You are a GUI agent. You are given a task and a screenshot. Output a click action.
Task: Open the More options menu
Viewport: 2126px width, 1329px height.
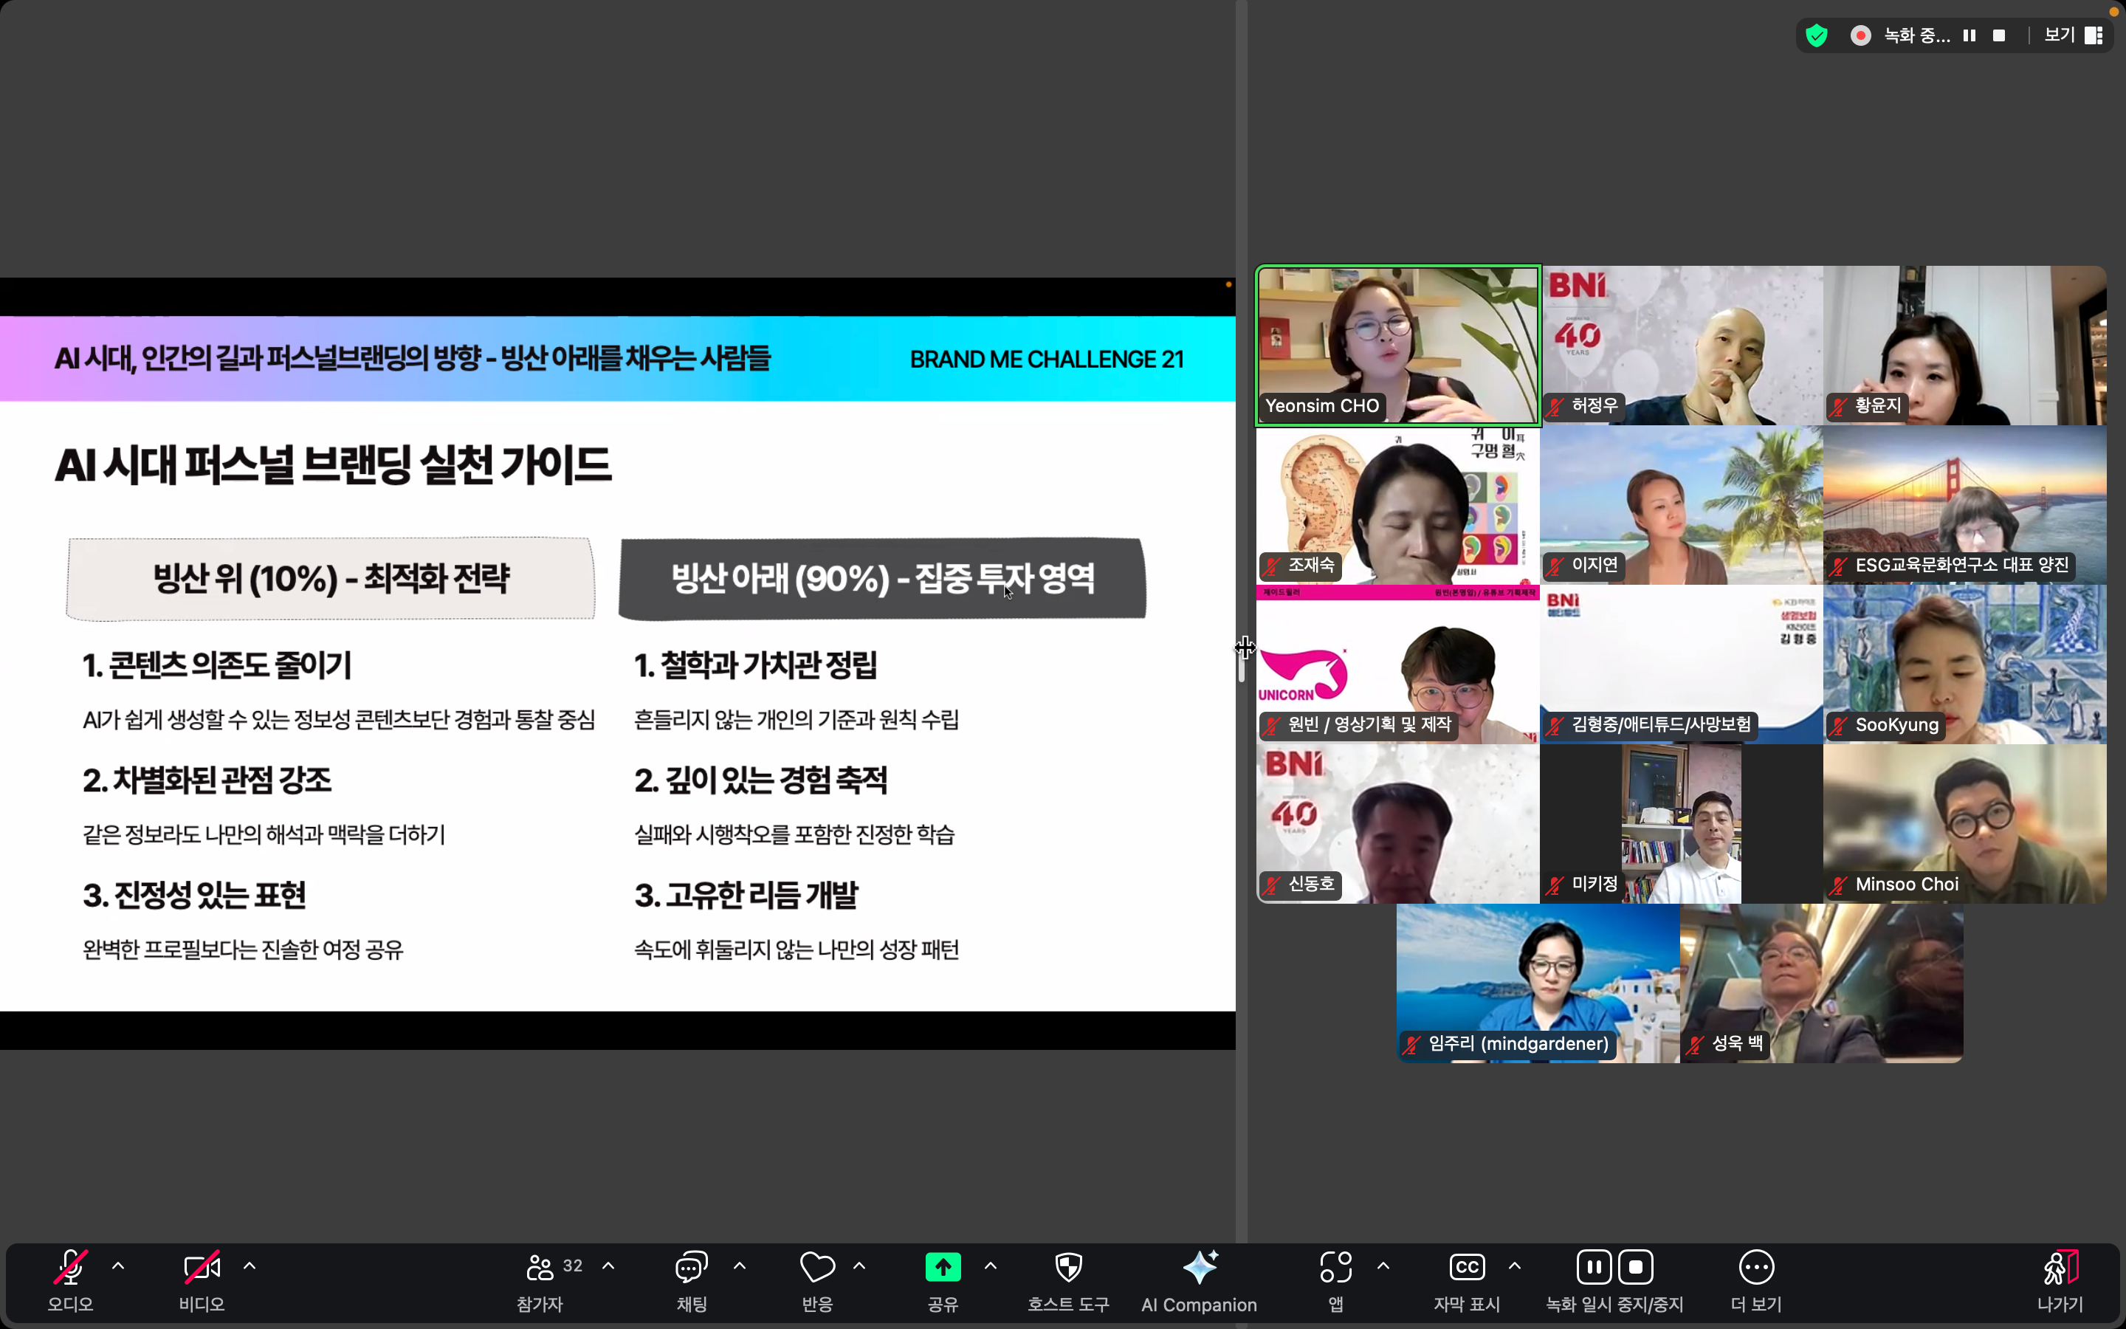click(x=1756, y=1268)
